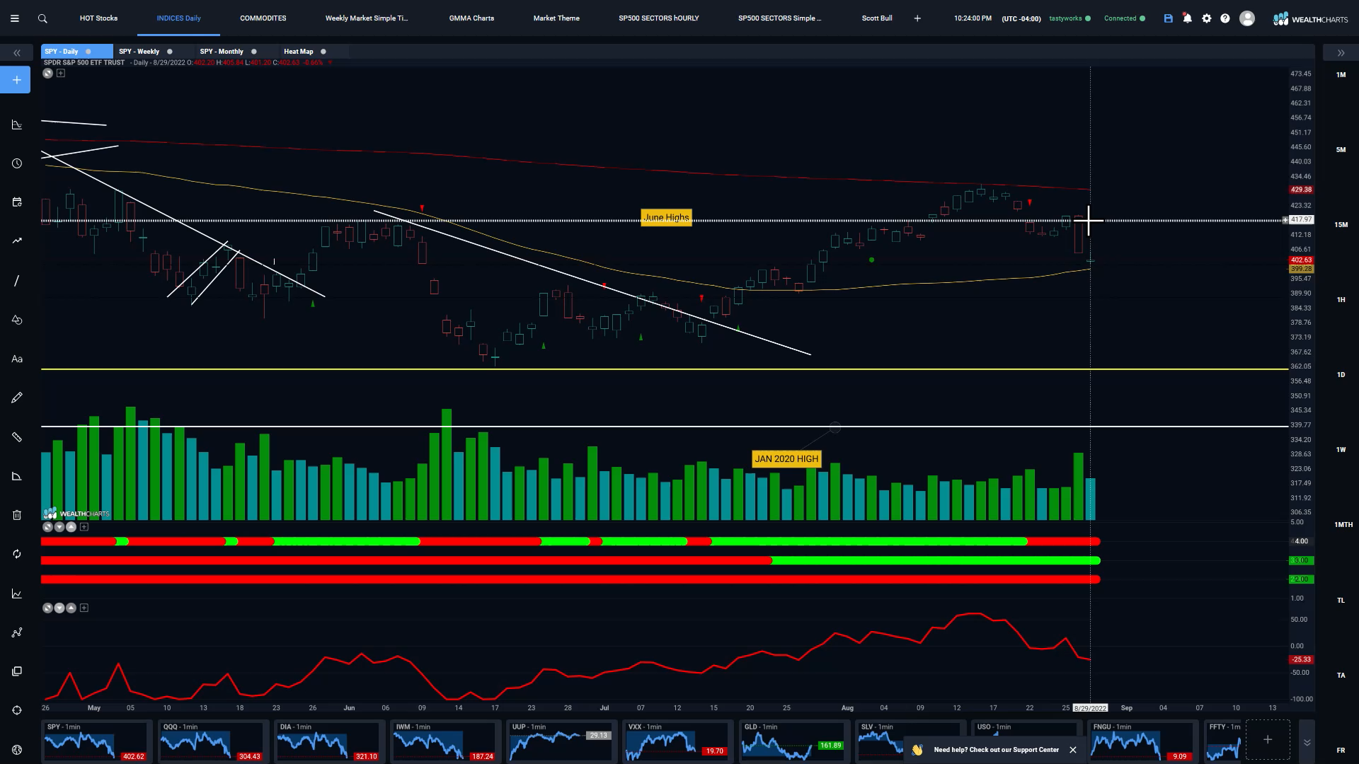Open the GLD - 1min mini chart
The width and height of the screenshot is (1359, 764).
point(793,741)
